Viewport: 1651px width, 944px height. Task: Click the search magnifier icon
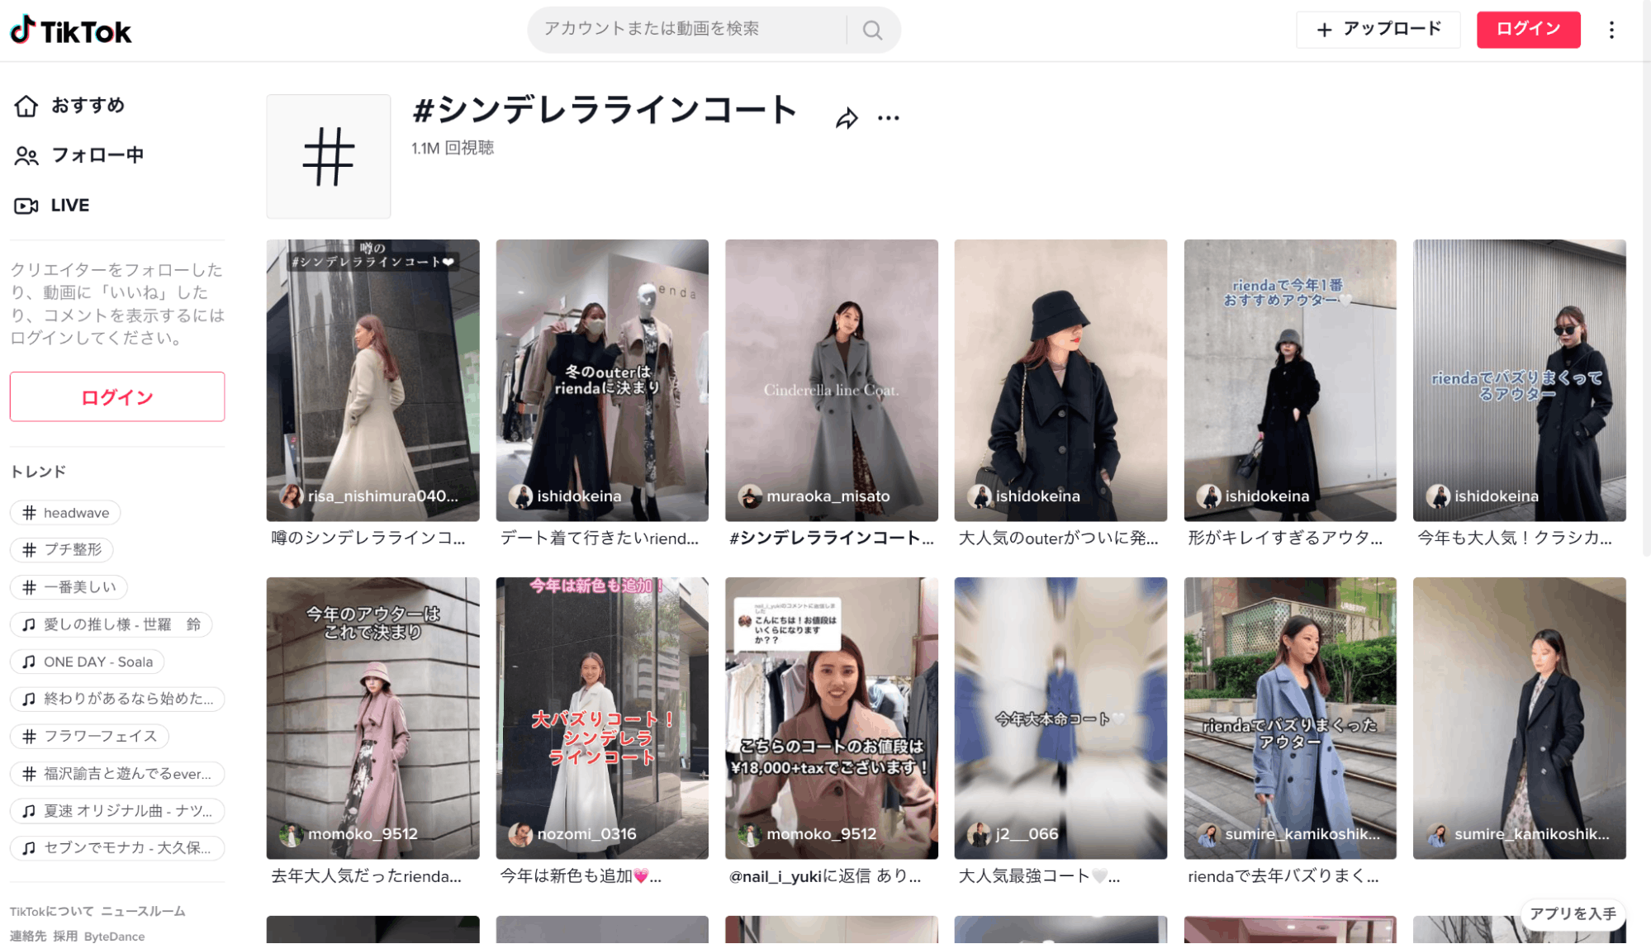[872, 31]
